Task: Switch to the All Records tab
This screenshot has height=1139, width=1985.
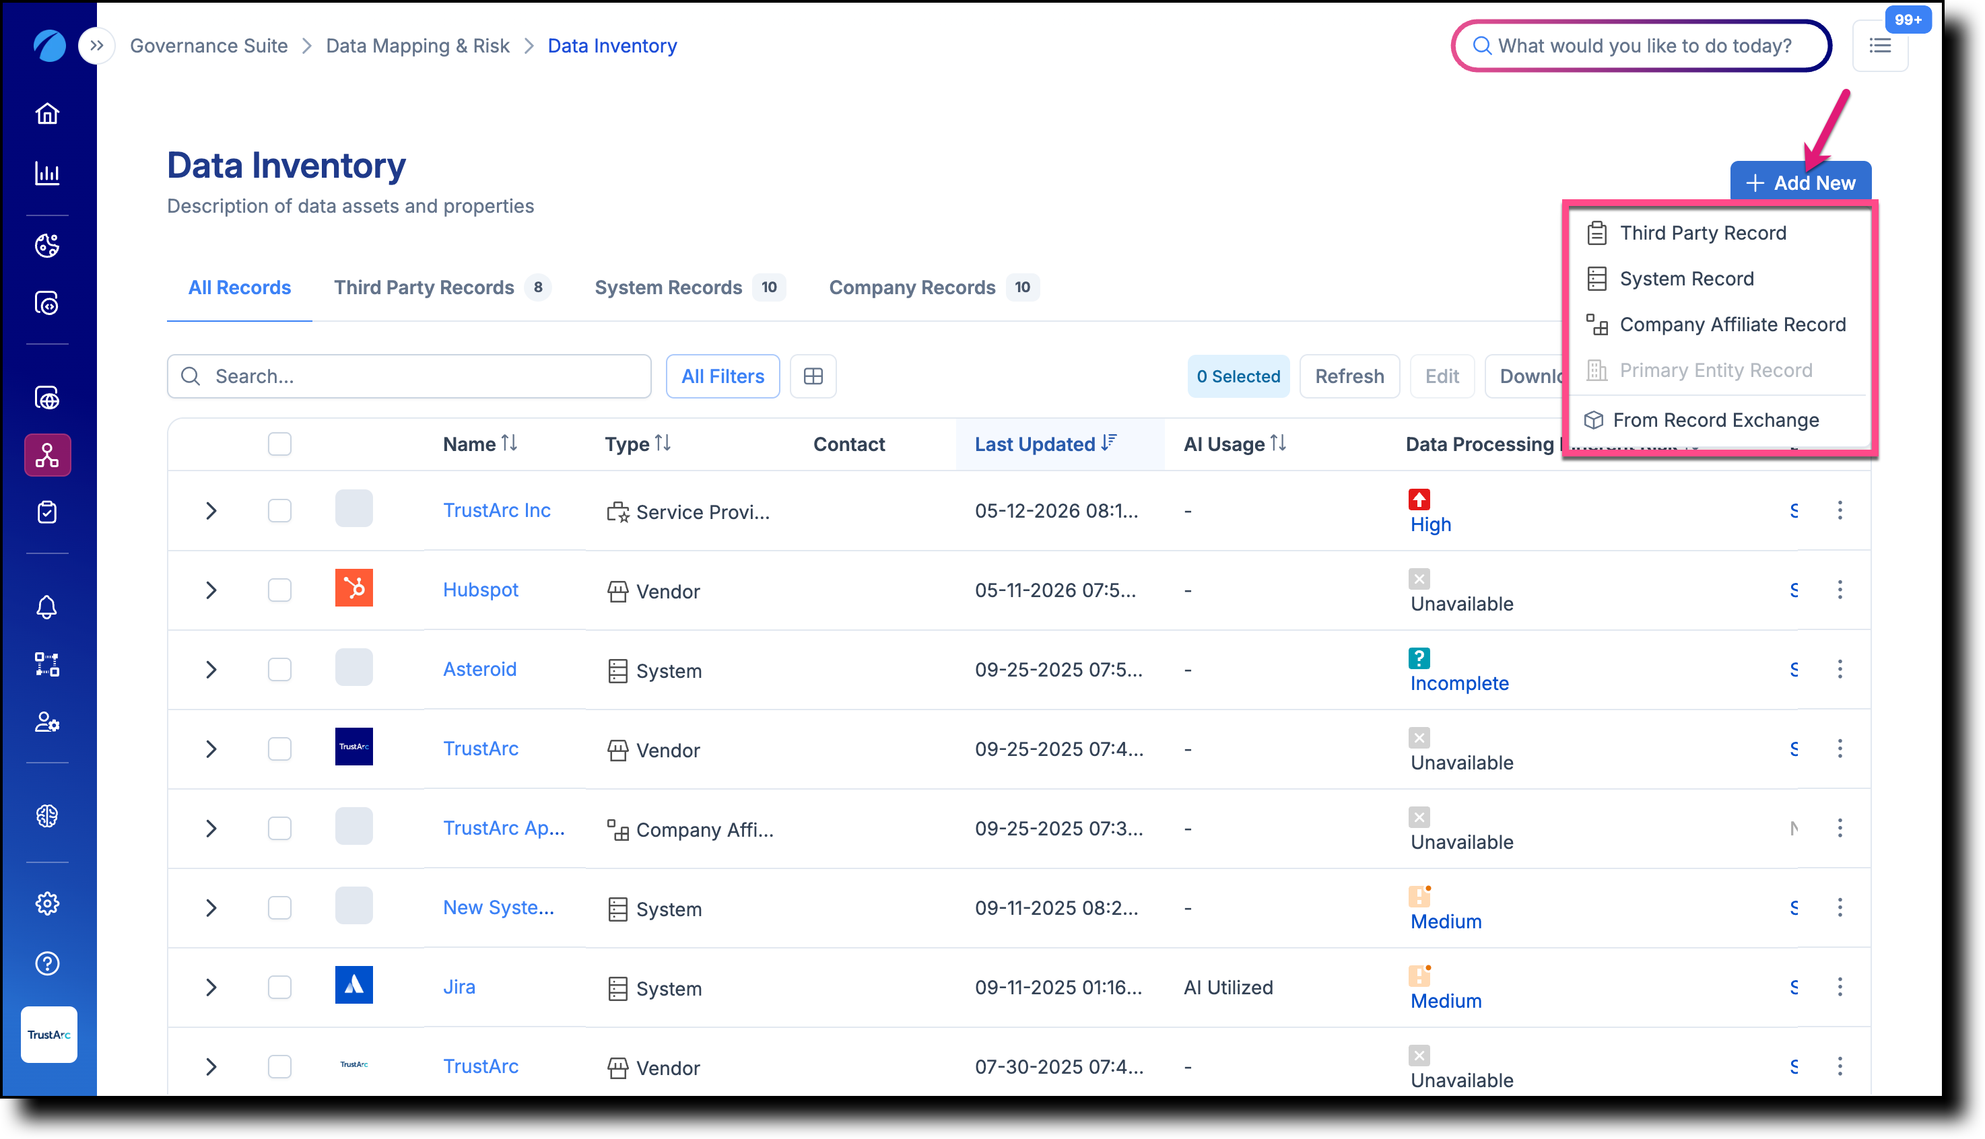Action: click(x=240, y=288)
